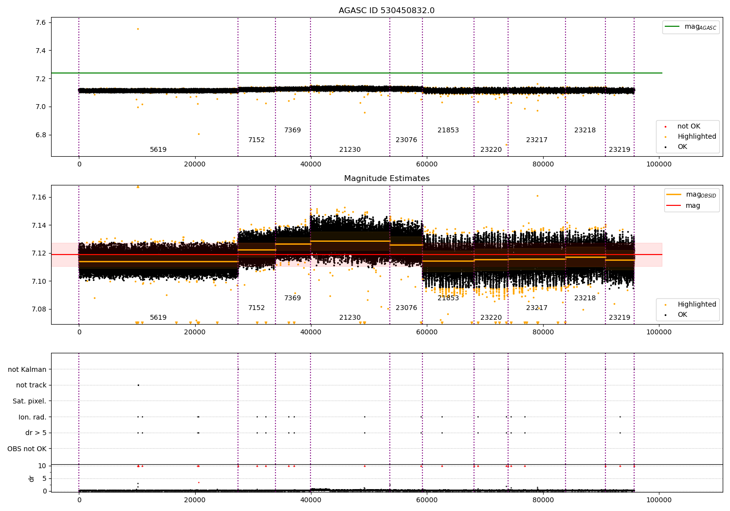Click the 'Sat. pixel.' axis label
The width and height of the screenshot is (730, 511).
[30, 401]
